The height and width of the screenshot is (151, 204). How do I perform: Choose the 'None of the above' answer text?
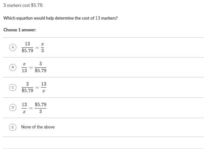click(x=38, y=127)
